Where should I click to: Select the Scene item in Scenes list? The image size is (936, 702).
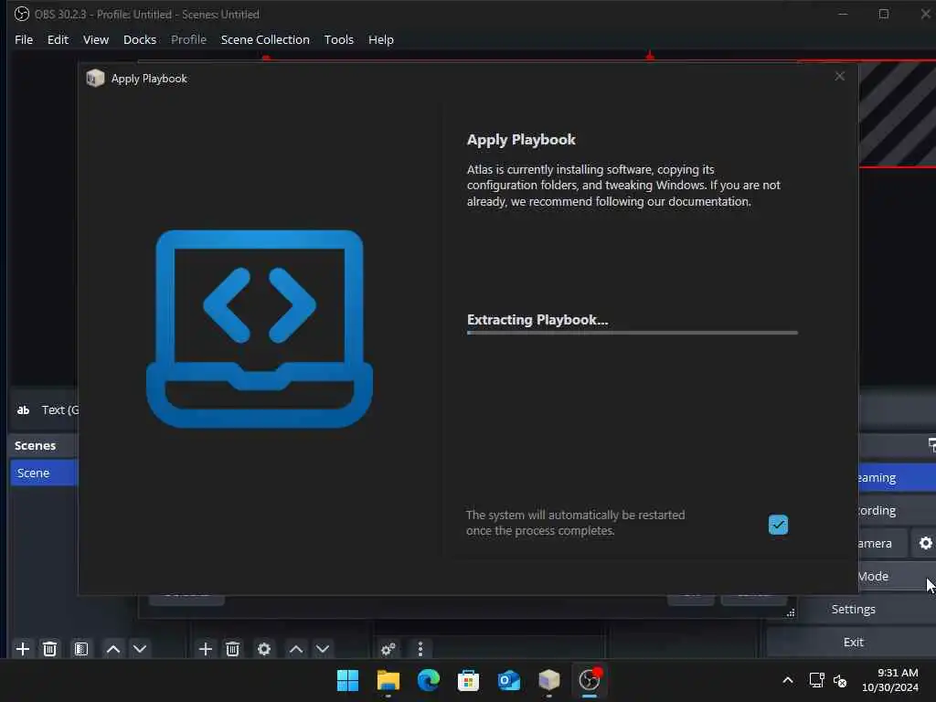point(44,473)
